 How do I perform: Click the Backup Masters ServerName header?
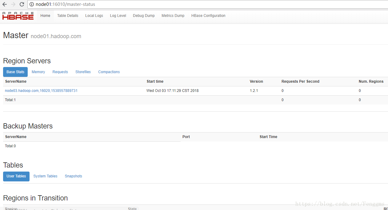click(x=16, y=137)
